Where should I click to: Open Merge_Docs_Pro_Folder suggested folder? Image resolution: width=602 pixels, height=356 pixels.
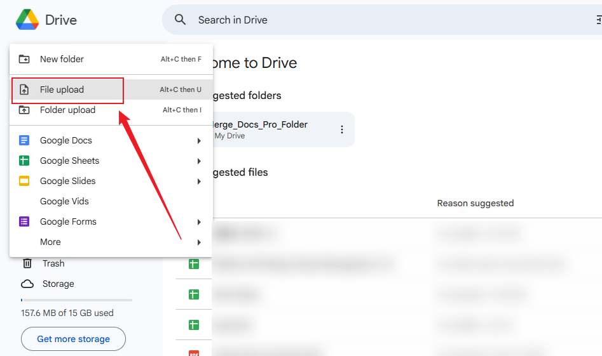pos(284,129)
